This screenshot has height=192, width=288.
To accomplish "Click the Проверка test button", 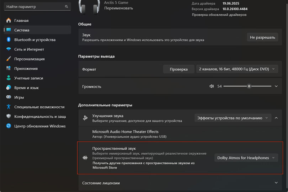I will 178,69.
